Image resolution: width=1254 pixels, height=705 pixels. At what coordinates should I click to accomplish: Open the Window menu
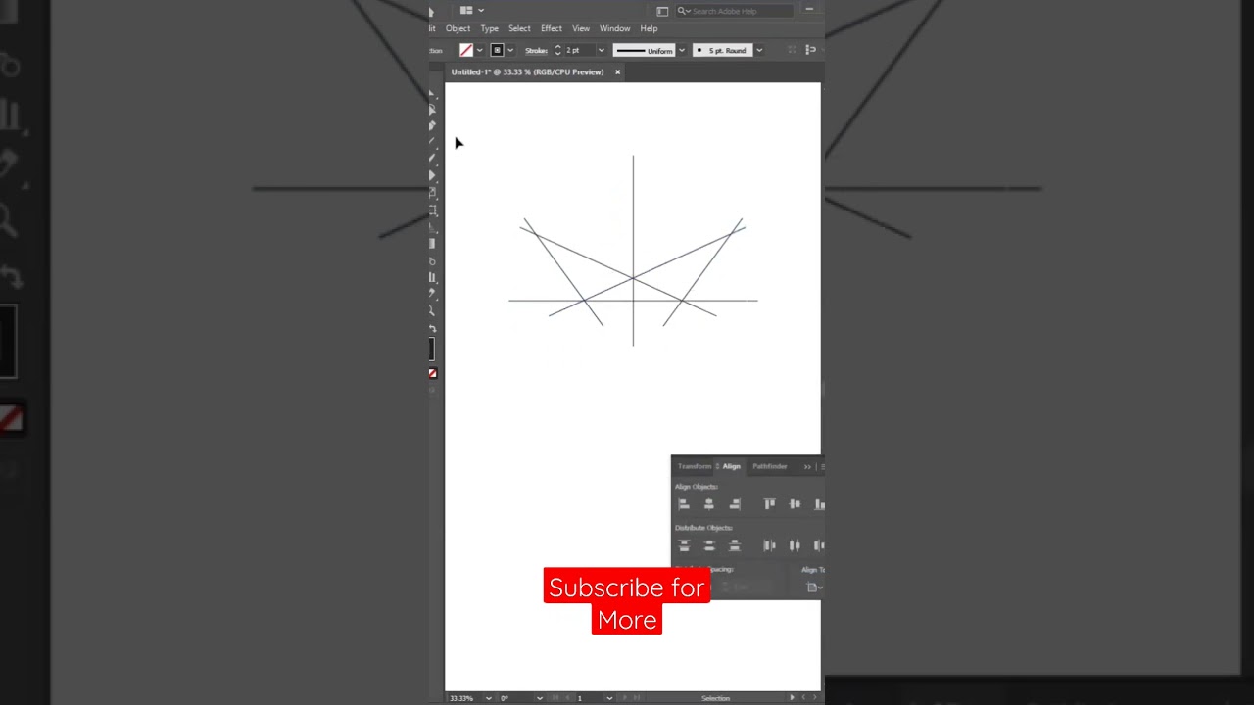(x=615, y=28)
